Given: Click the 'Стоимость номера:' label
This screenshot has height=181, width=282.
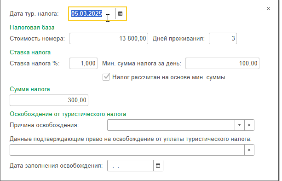Looking at the screenshot, I should [37, 39].
